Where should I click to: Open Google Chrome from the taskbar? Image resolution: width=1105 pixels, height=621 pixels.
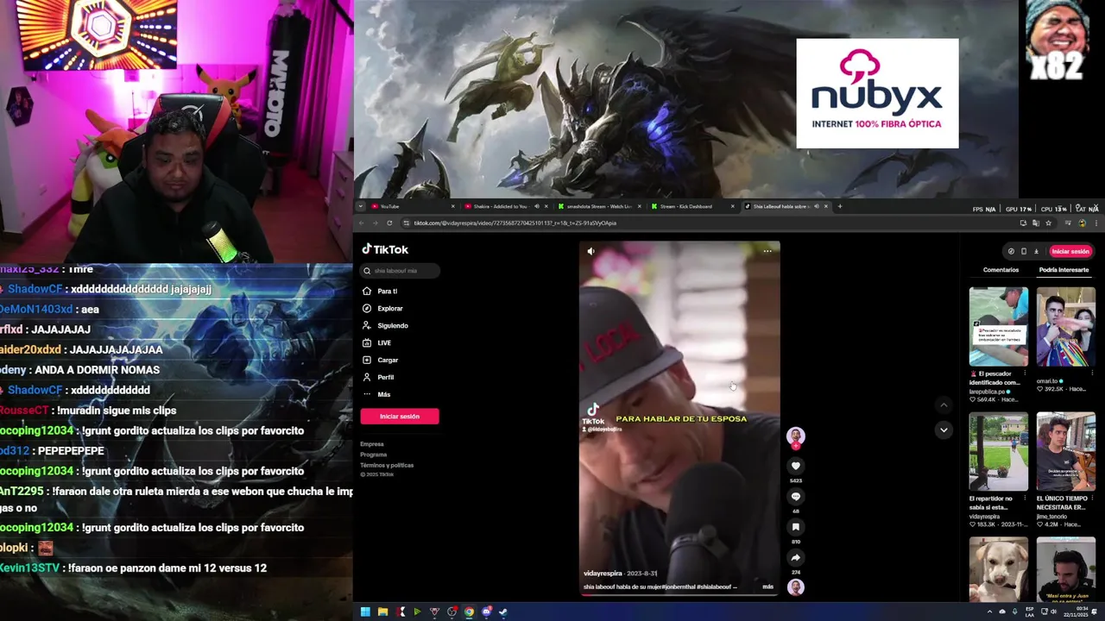point(469,612)
